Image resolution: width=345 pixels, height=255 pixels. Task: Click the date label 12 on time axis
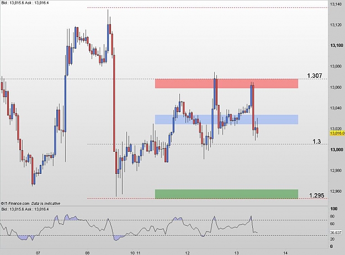(x=188, y=253)
